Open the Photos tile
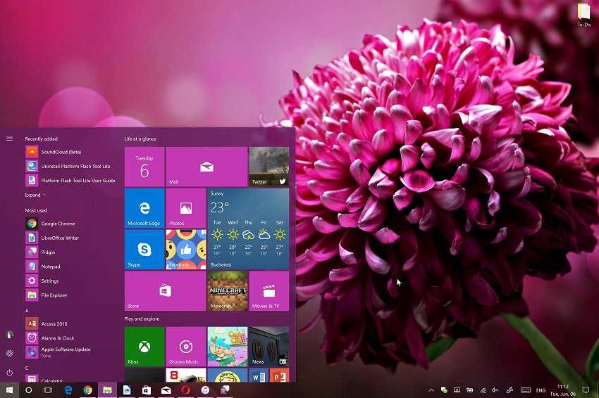 (186, 208)
